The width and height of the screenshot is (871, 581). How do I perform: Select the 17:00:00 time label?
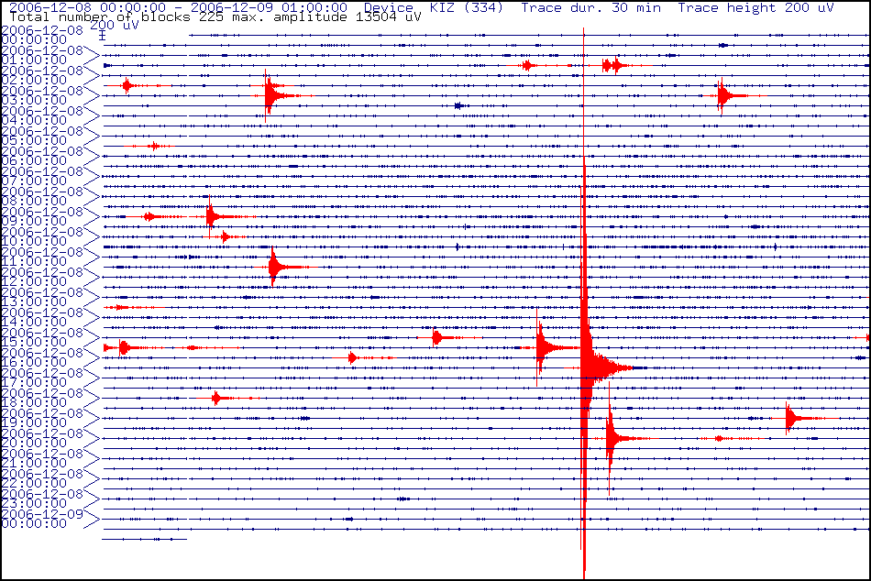pyautogui.click(x=34, y=382)
